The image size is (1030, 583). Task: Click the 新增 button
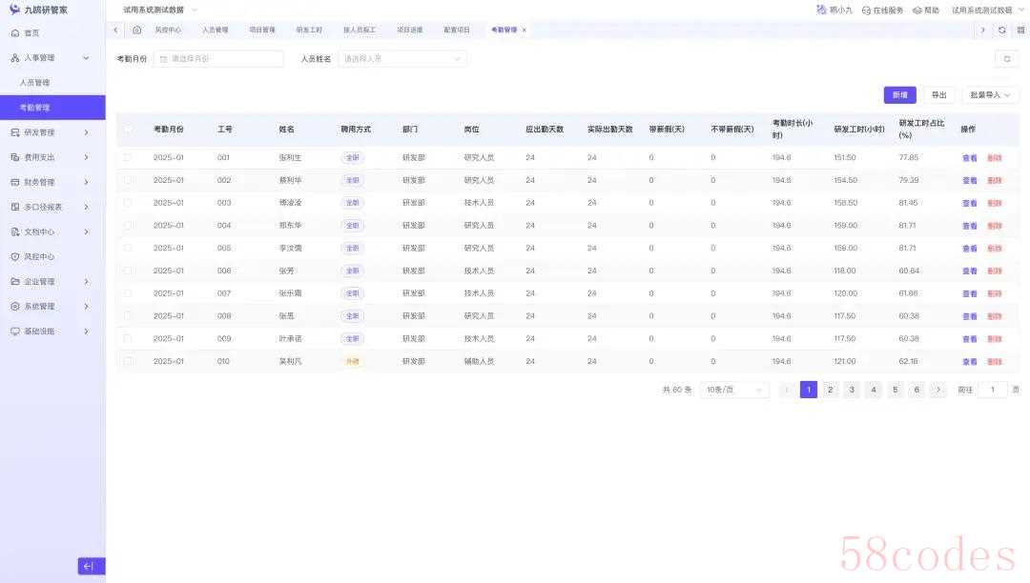(899, 95)
